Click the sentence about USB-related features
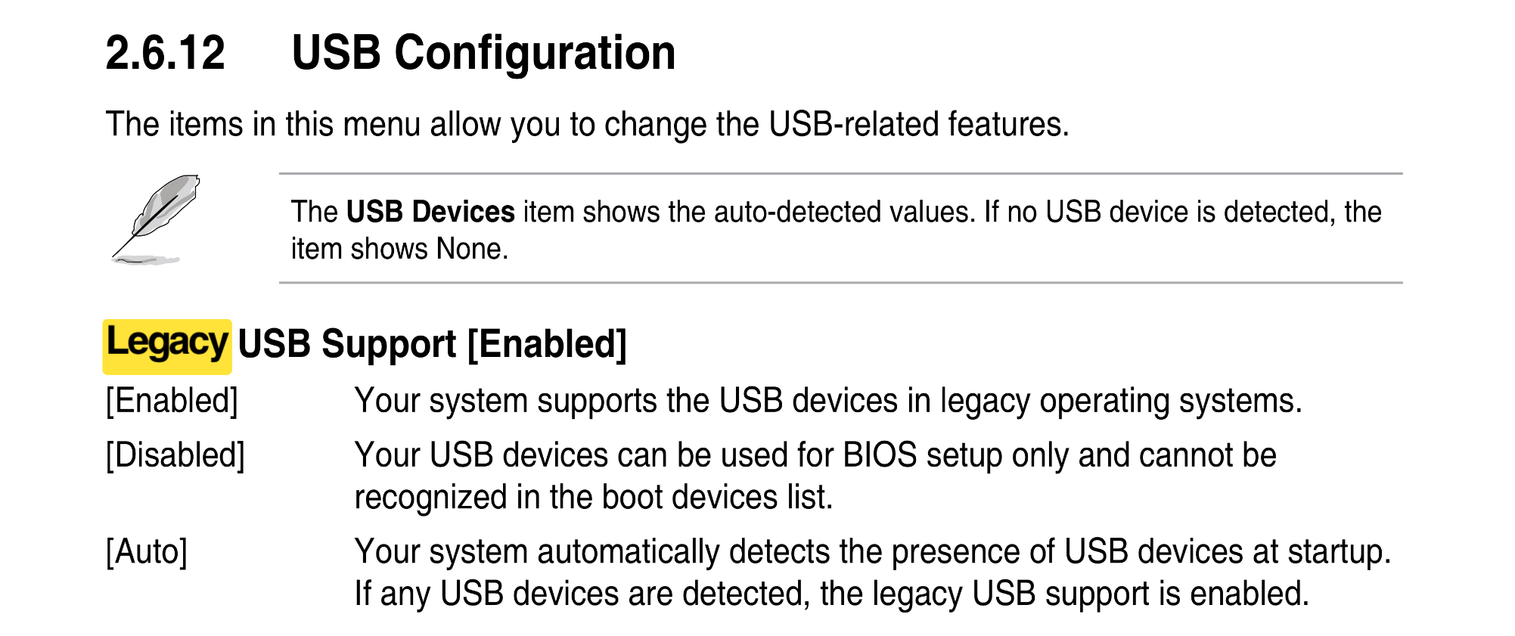The height and width of the screenshot is (636, 1515). (x=587, y=123)
